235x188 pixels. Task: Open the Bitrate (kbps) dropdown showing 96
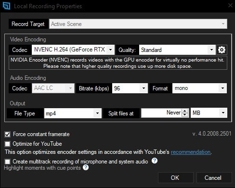tap(130, 88)
